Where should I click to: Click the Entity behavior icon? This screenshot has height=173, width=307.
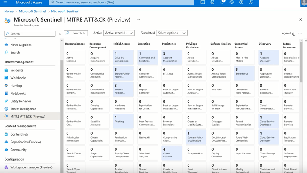tap(6, 101)
